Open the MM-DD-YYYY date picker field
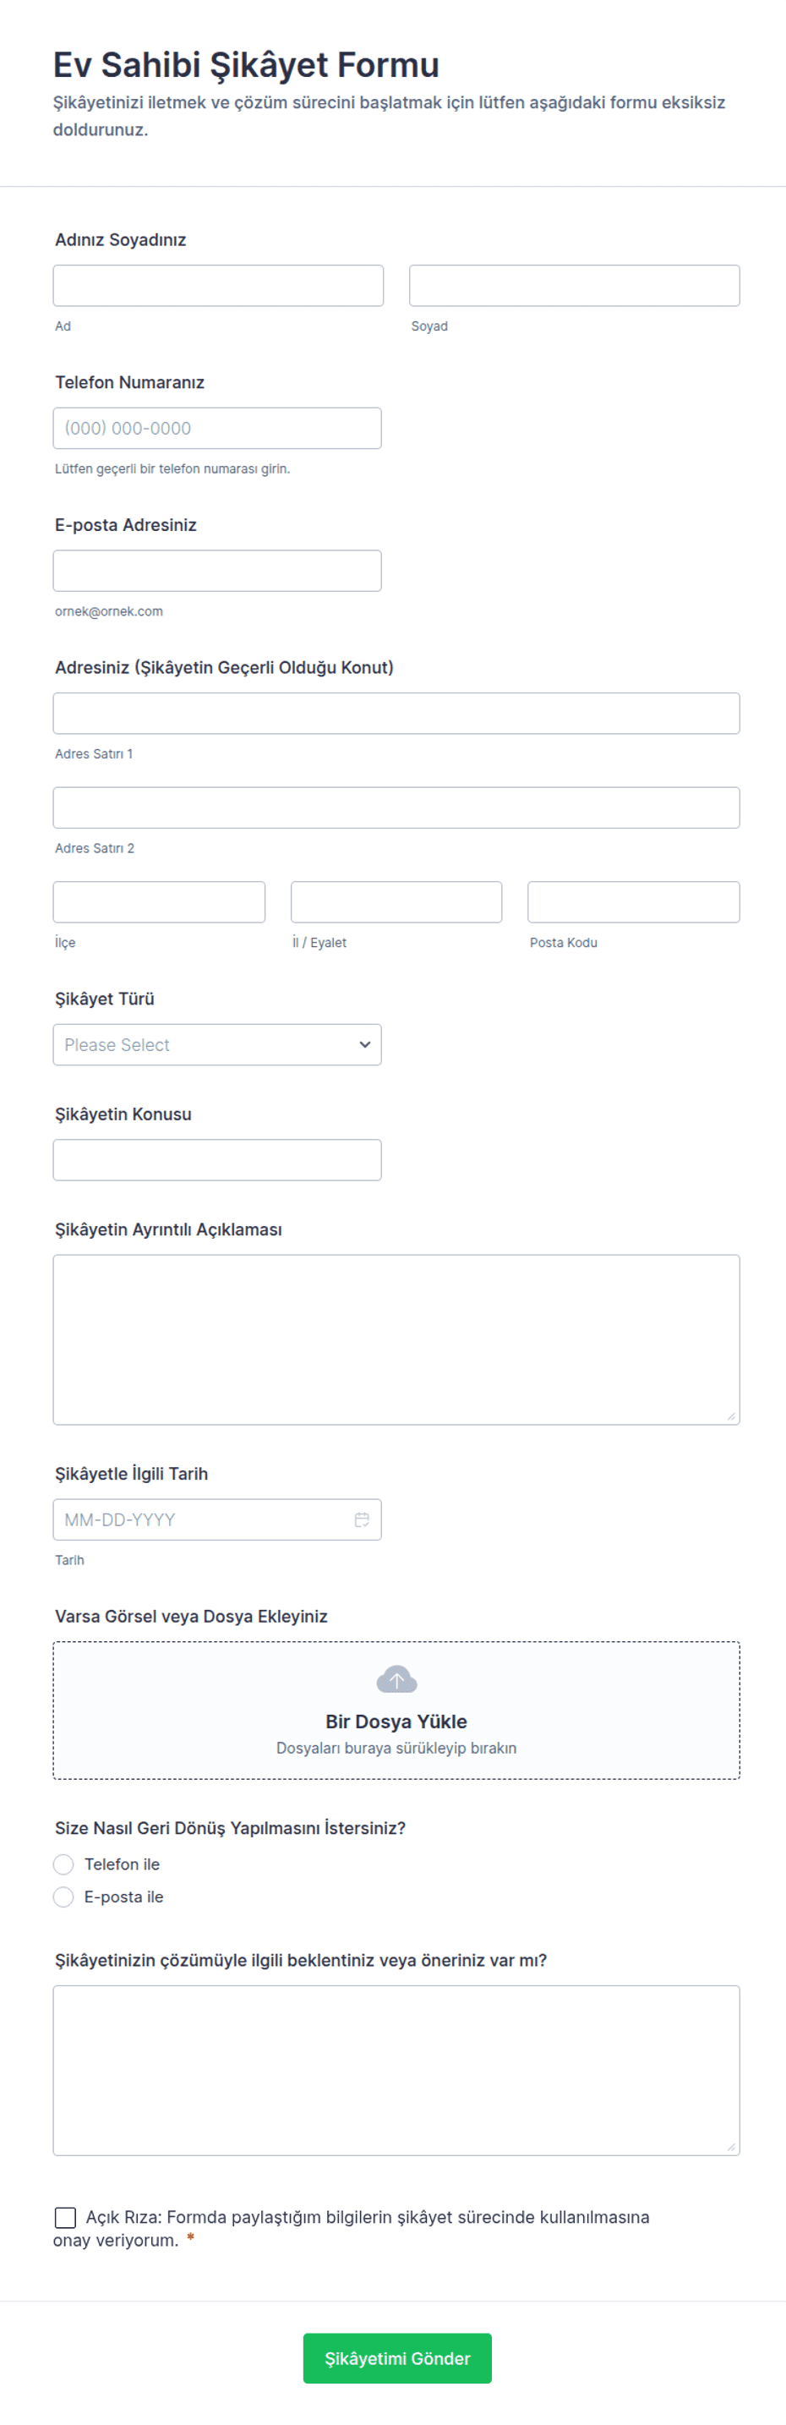The image size is (786, 2425). (217, 1519)
